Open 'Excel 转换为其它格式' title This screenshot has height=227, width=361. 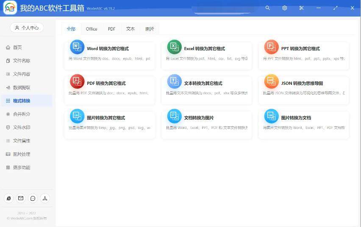coord(205,49)
